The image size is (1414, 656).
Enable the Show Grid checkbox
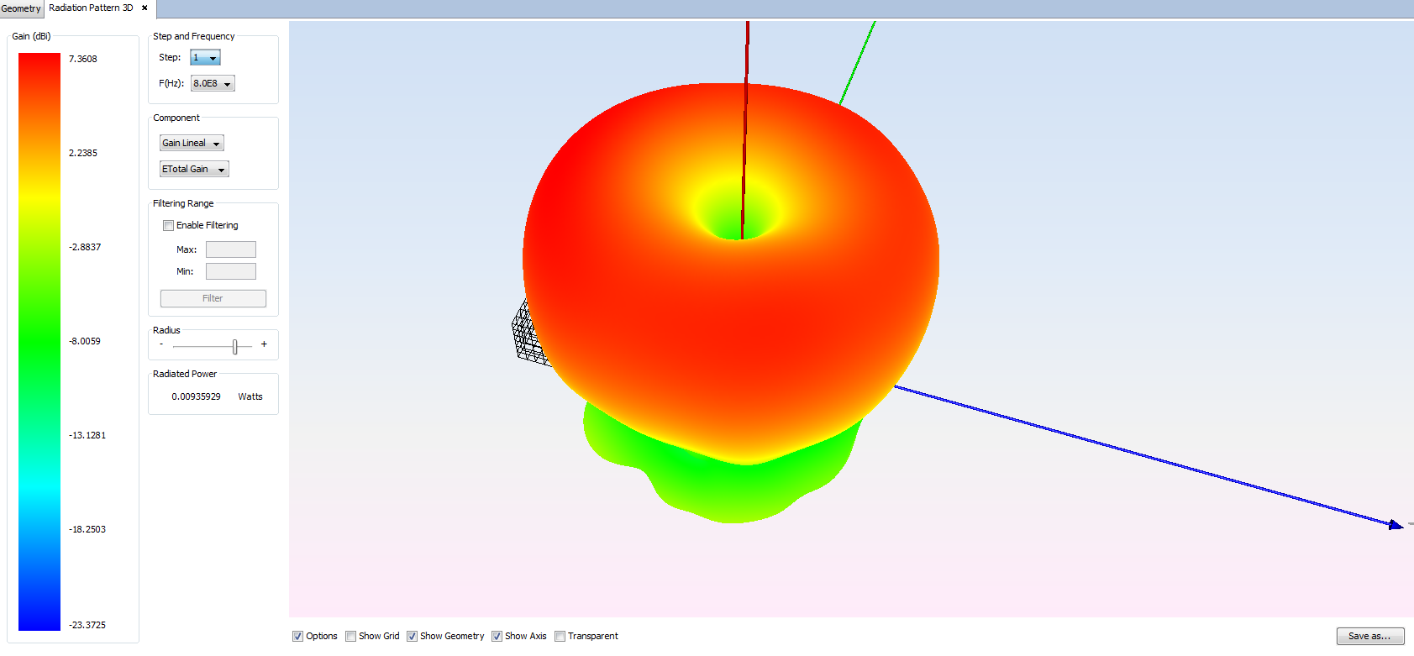click(351, 637)
